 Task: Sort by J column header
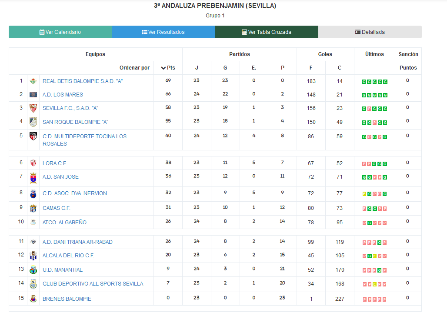point(197,68)
